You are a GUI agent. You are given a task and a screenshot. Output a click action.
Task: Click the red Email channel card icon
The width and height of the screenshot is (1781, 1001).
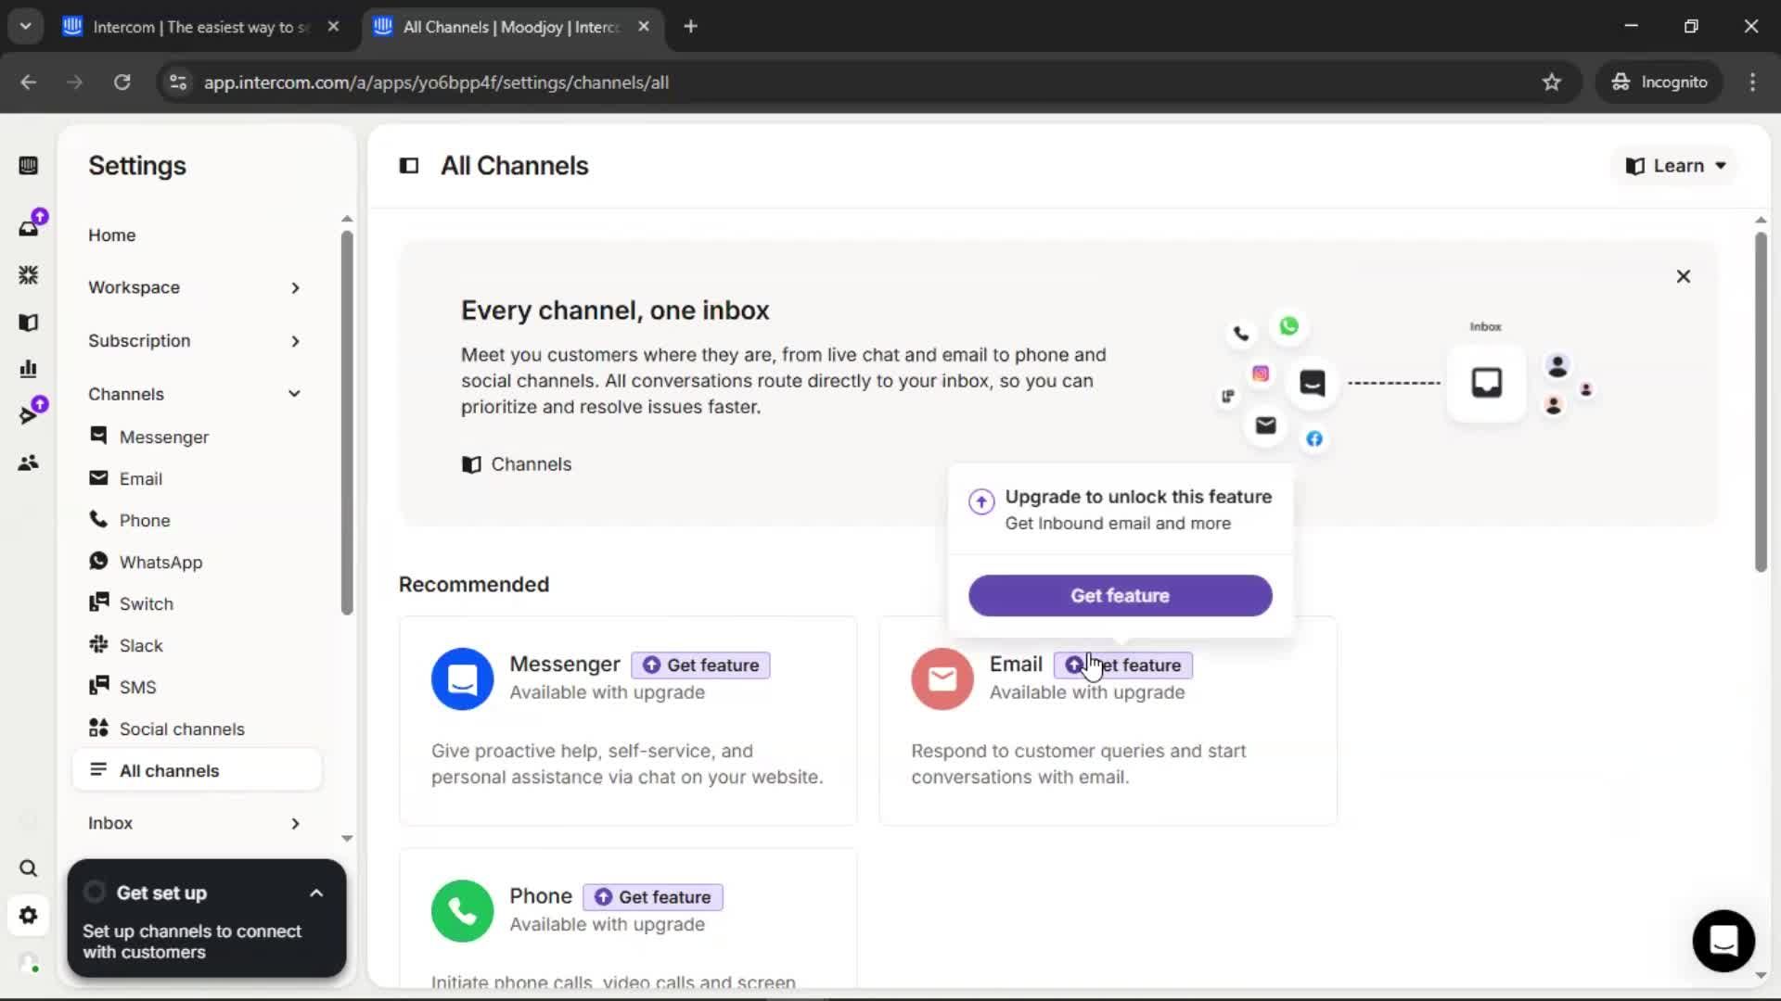(942, 678)
